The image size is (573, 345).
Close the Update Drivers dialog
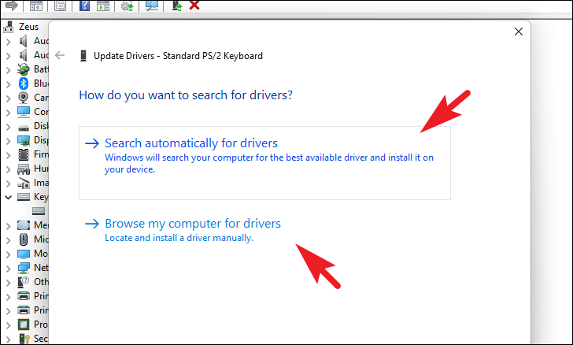518,32
